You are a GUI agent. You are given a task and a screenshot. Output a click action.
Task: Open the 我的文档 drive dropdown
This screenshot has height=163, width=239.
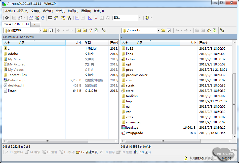(x=40, y=30)
